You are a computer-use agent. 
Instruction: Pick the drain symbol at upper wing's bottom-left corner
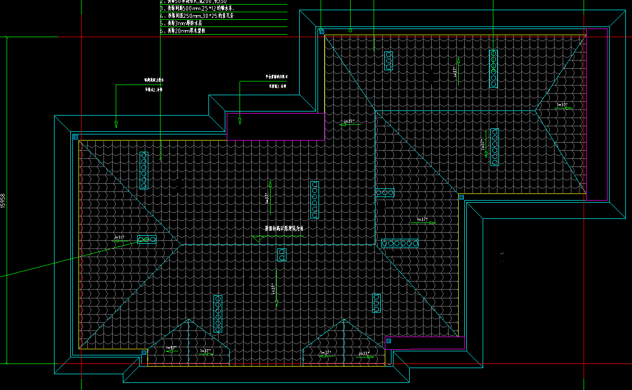pyautogui.click(x=461, y=197)
